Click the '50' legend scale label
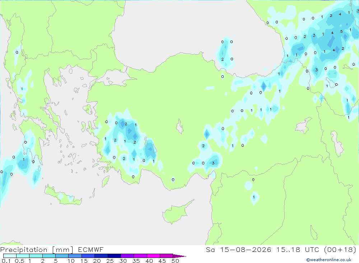 click(175, 261)
